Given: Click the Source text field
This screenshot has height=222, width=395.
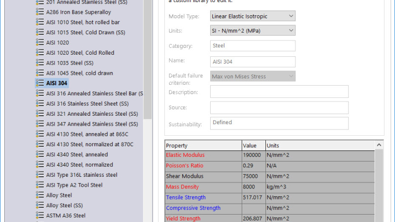Looking at the screenshot, I should pos(279,107).
